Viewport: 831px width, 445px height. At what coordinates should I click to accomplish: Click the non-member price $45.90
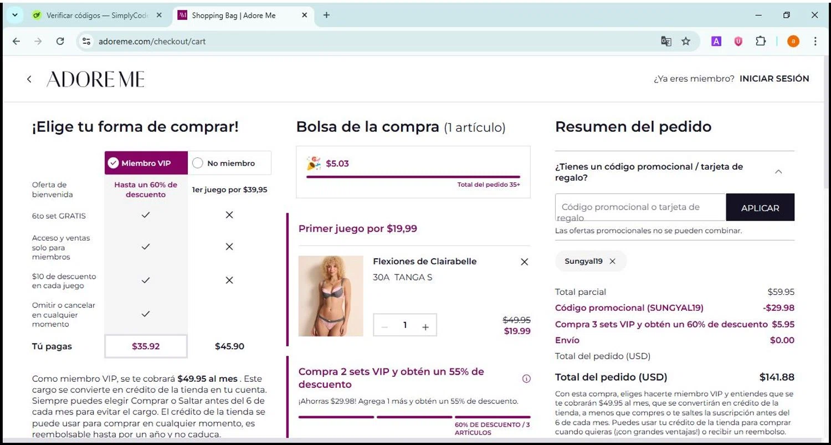pos(229,346)
